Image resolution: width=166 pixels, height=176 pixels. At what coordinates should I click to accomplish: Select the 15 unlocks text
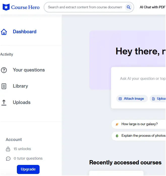pos(22,149)
